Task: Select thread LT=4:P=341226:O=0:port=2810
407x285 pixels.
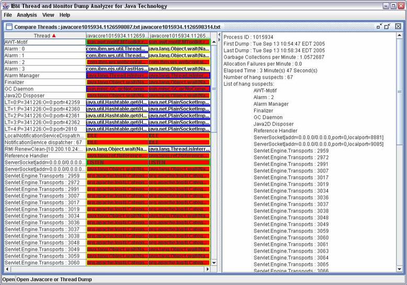Action: point(107,129)
